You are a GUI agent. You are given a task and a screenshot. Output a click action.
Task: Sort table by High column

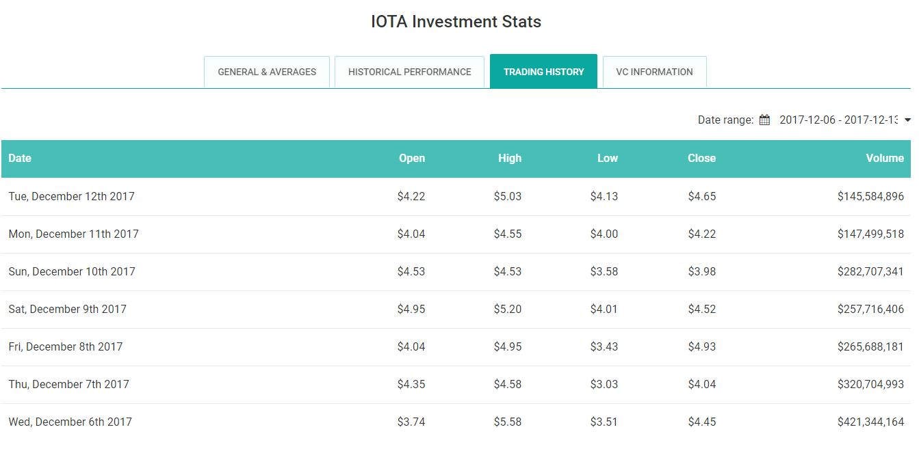click(x=509, y=159)
